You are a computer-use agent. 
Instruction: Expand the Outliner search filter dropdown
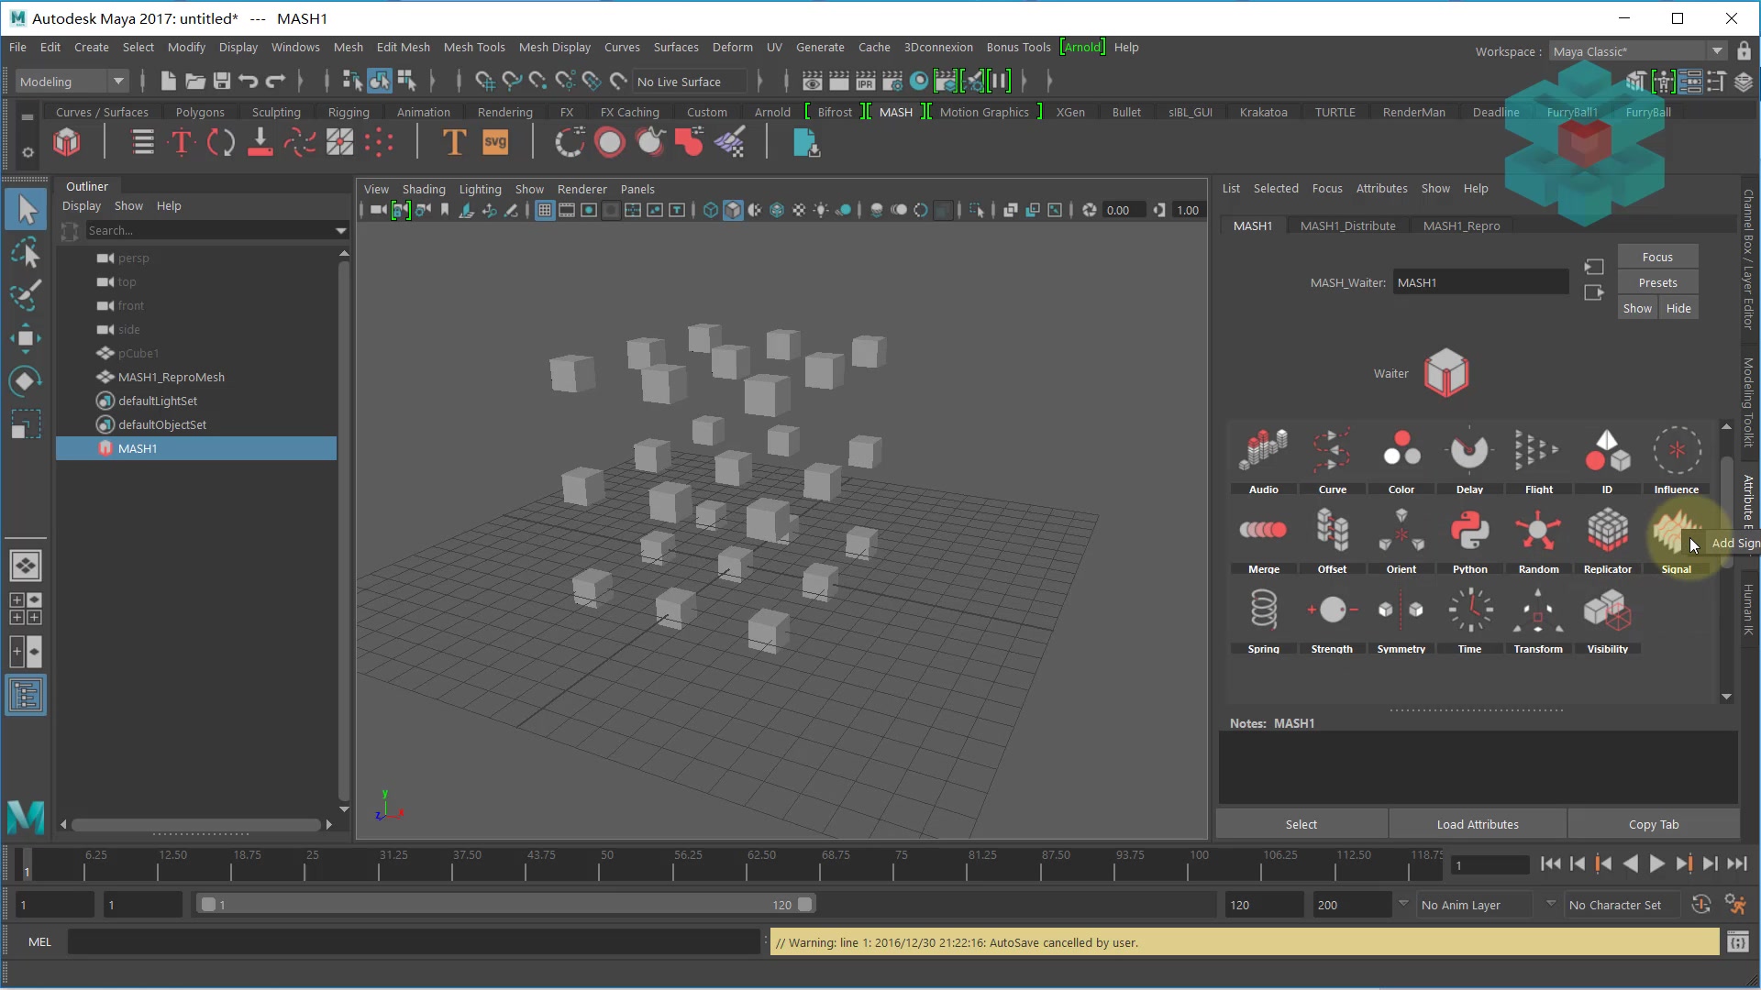[340, 231]
